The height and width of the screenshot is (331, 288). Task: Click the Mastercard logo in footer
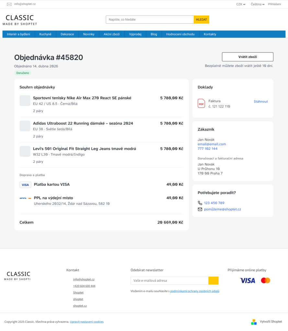[x=265, y=280]
